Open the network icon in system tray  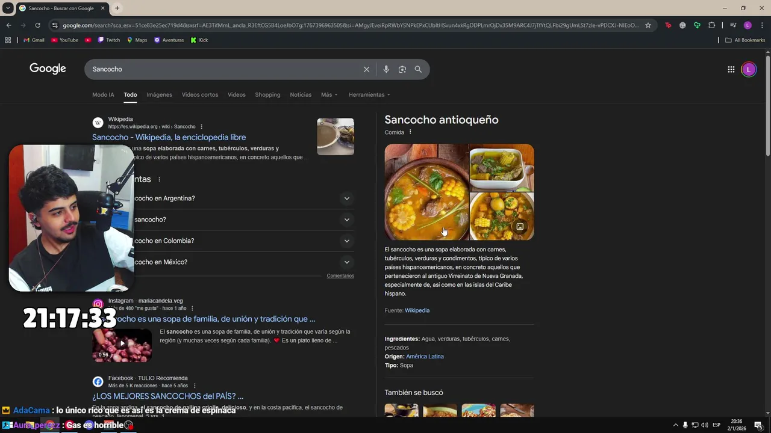click(695, 425)
